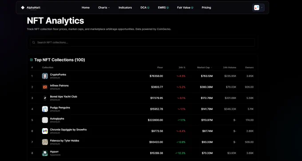Viewport: 302px width, 161px height.
Task: Open the Pricing page
Action: [x=206, y=8]
